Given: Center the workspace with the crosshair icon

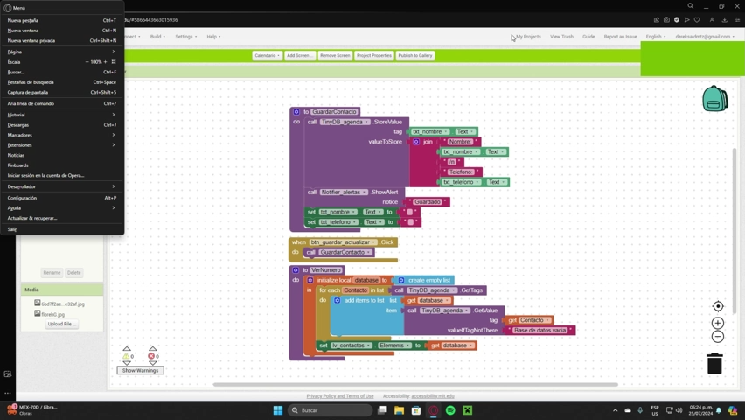Looking at the screenshot, I should pyautogui.click(x=718, y=306).
